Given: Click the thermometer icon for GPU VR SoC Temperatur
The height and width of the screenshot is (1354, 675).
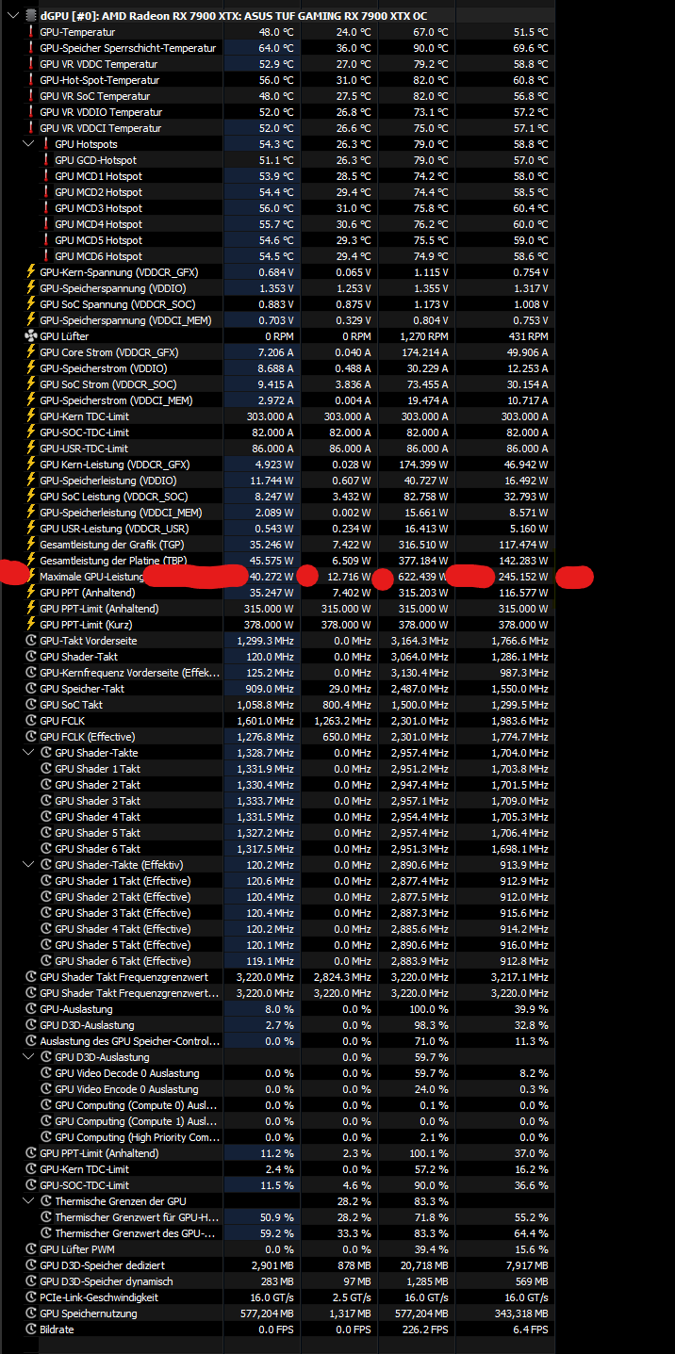Looking at the screenshot, I should point(31,96).
